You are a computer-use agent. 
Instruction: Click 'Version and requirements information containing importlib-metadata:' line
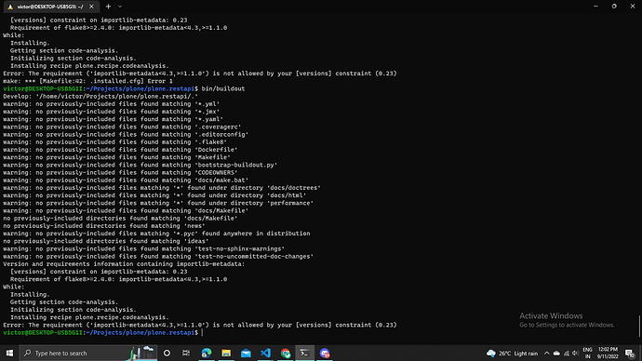124,264
